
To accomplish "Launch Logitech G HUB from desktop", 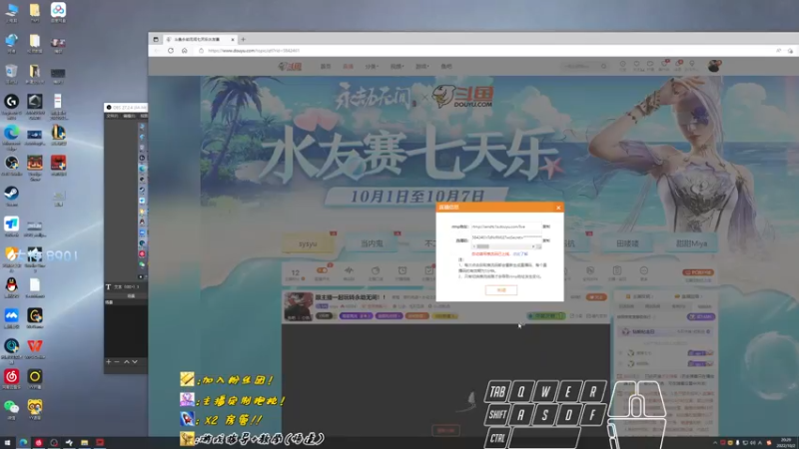I will click(11, 103).
